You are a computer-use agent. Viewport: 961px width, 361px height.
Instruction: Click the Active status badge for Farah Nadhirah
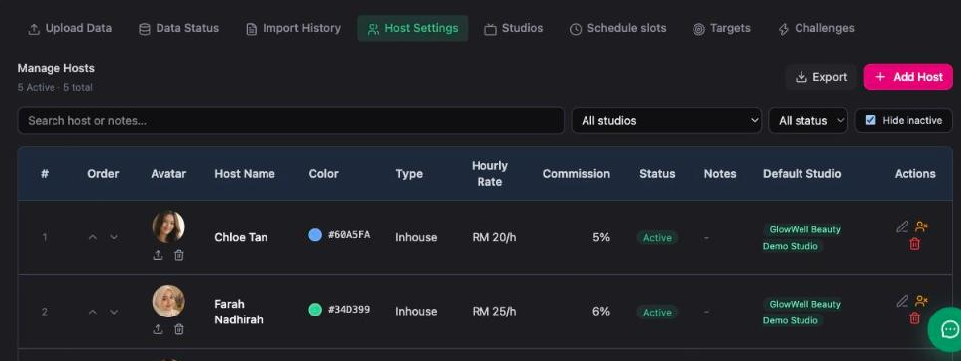(657, 313)
